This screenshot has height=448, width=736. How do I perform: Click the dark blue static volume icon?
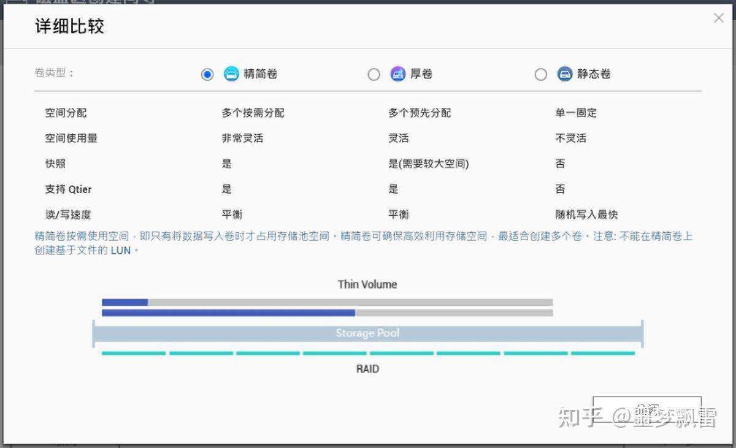click(564, 74)
